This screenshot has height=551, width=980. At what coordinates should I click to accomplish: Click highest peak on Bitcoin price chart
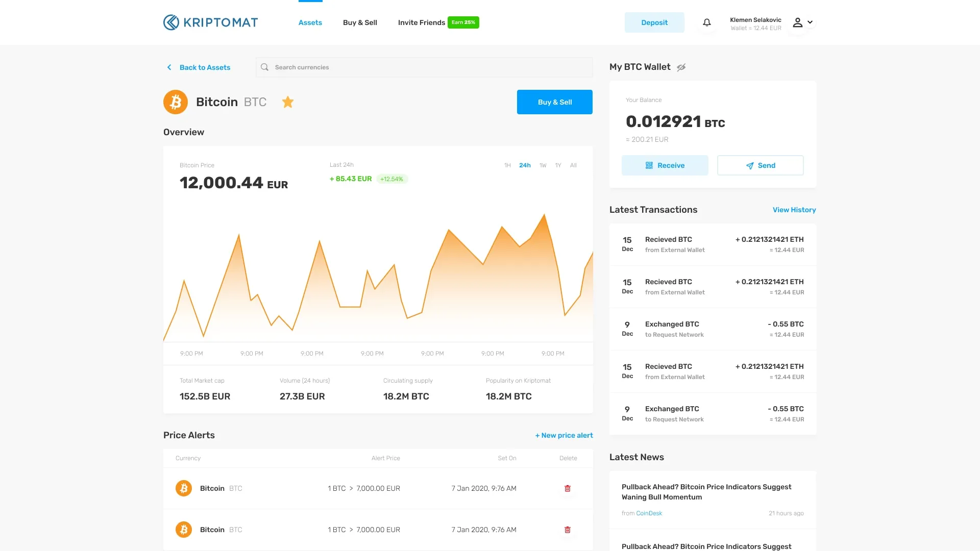coord(544,215)
